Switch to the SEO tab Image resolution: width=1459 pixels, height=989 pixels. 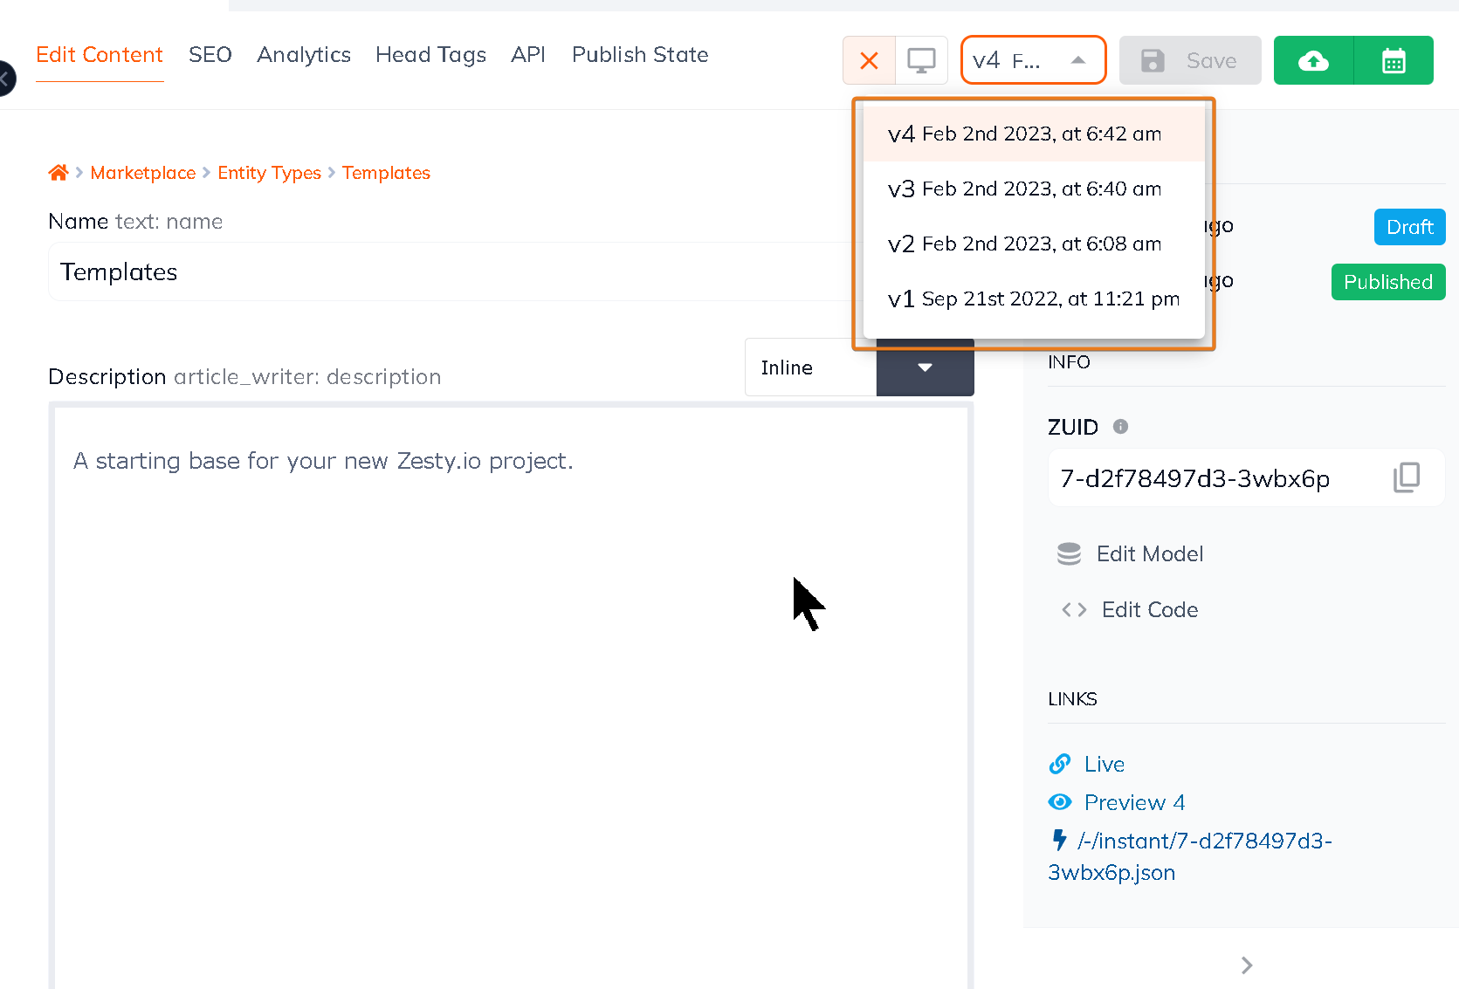pyautogui.click(x=210, y=55)
